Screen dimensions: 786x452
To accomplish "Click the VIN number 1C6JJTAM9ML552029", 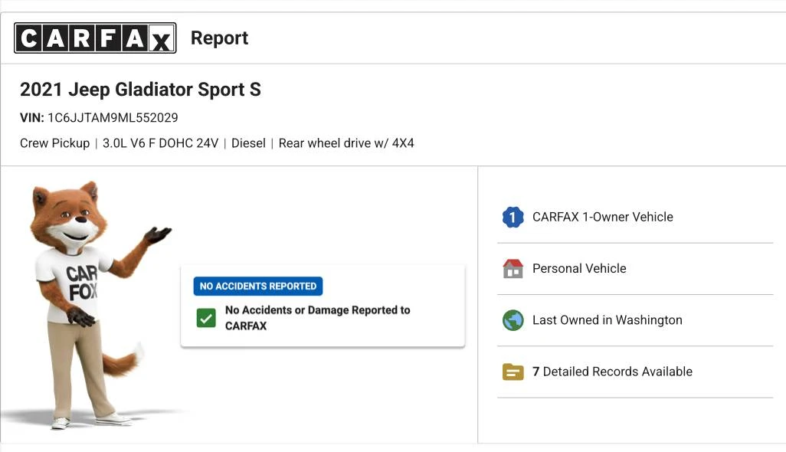I will coord(113,118).
